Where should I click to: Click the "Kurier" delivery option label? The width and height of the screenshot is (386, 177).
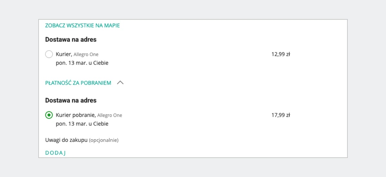coord(63,54)
